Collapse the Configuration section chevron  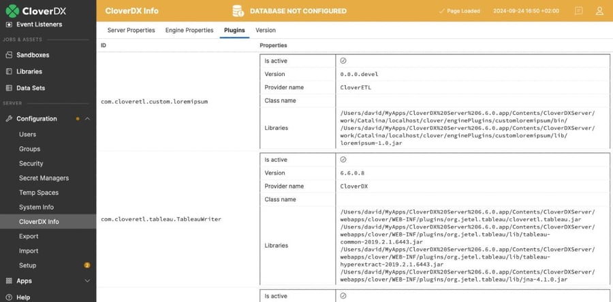pyautogui.click(x=88, y=118)
